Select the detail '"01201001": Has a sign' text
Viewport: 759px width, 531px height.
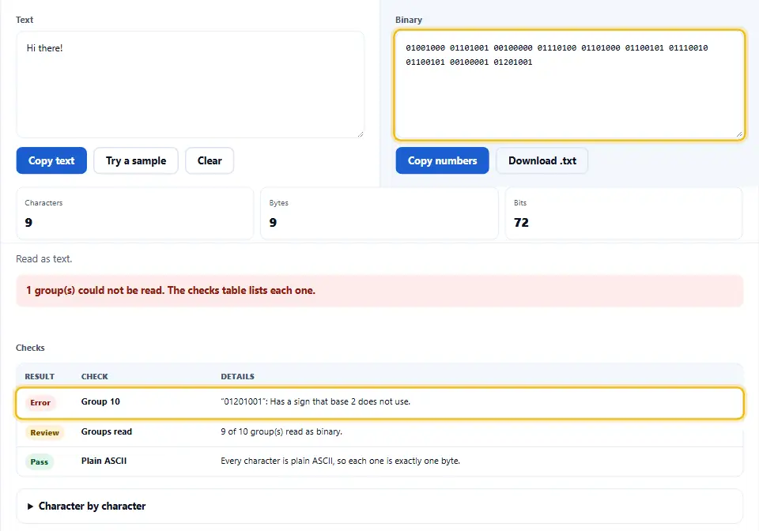(x=315, y=401)
